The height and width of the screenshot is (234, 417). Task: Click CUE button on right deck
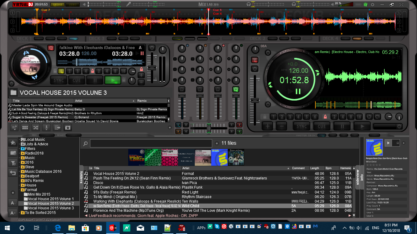click(322, 126)
